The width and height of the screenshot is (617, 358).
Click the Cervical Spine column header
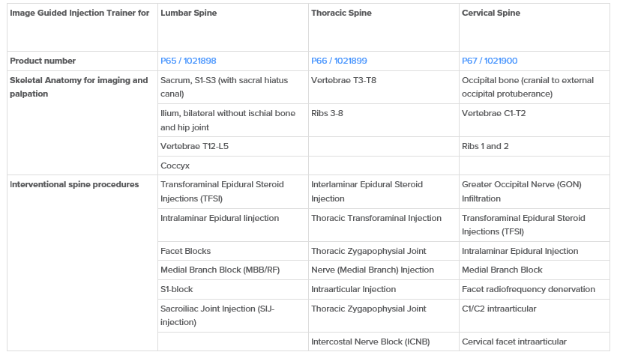[491, 13]
